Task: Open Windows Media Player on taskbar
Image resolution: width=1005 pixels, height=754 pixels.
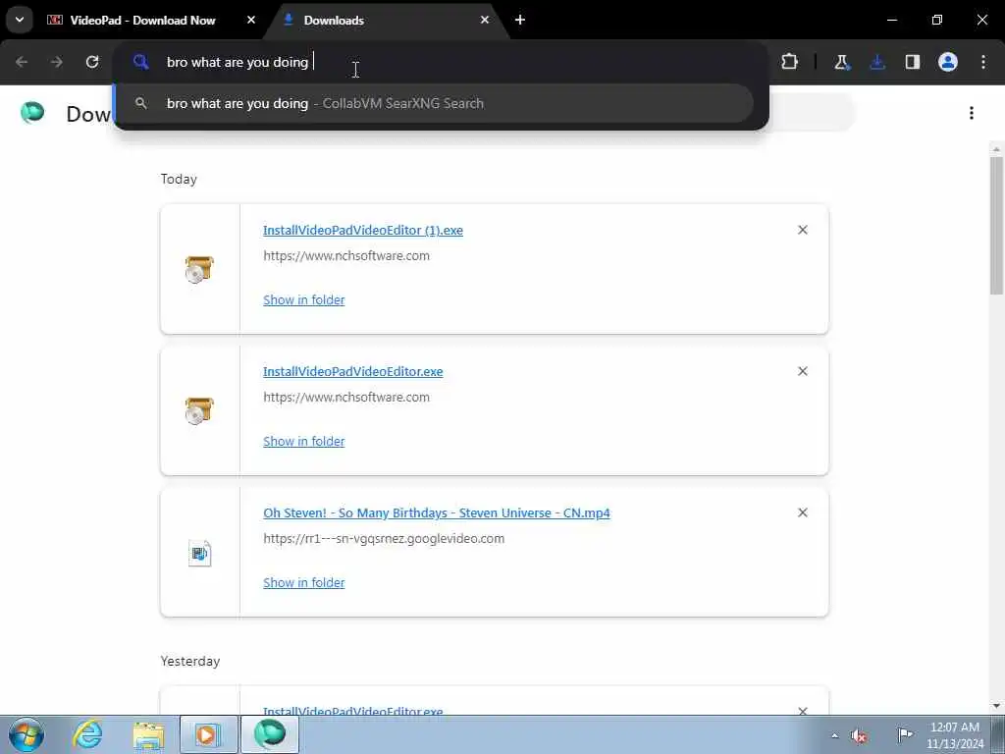Action: [x=208, y=734]
